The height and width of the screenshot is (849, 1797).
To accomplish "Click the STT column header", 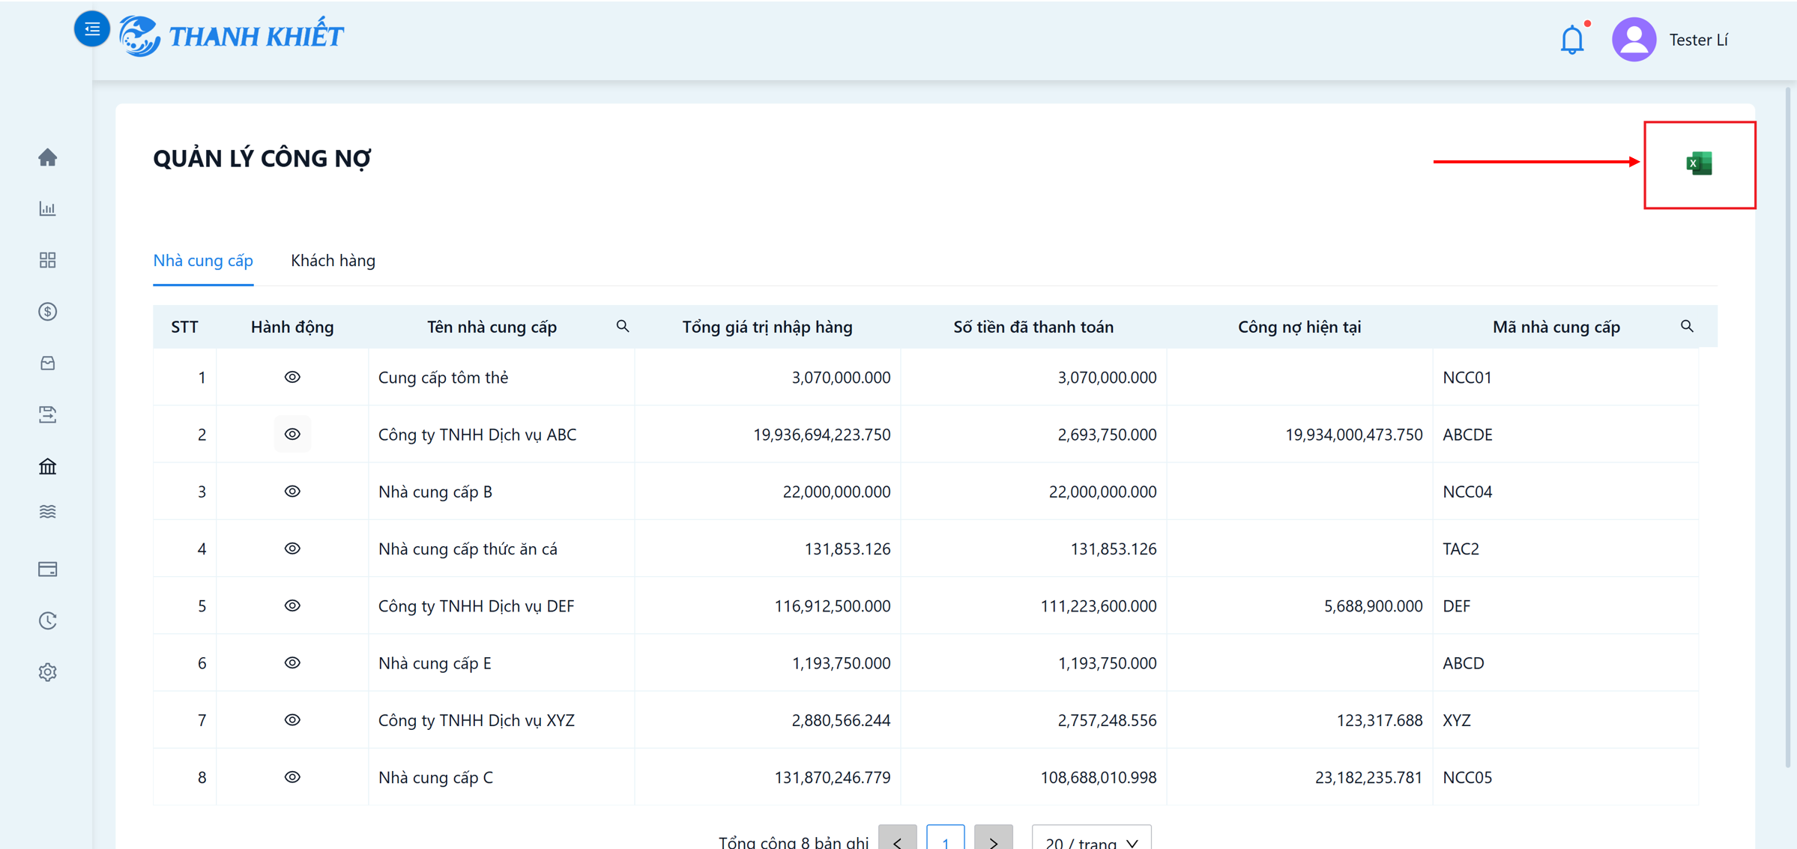I will point(184,327).
